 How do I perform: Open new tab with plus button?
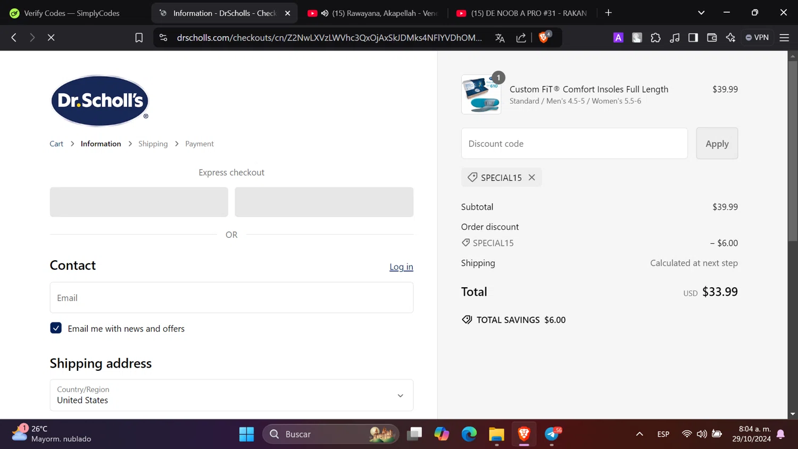coord(609,13)
